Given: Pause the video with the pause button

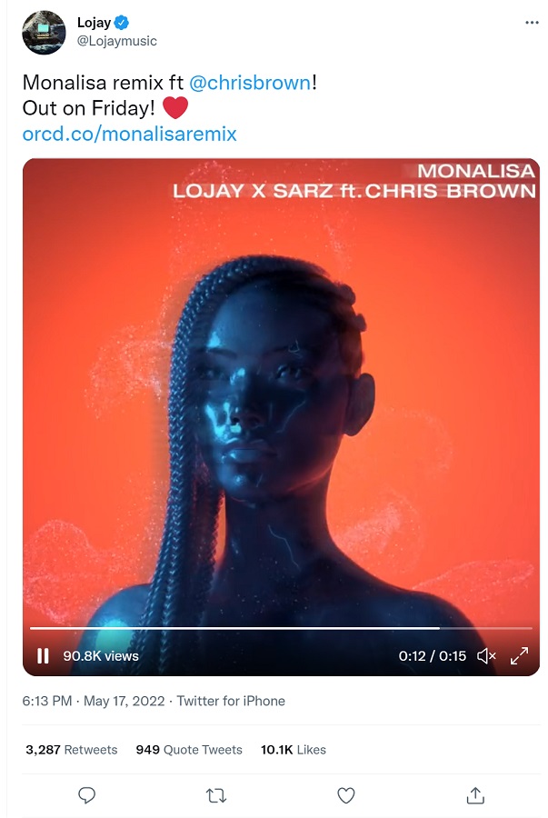Looking at the screenshot, I should (43, 655).
